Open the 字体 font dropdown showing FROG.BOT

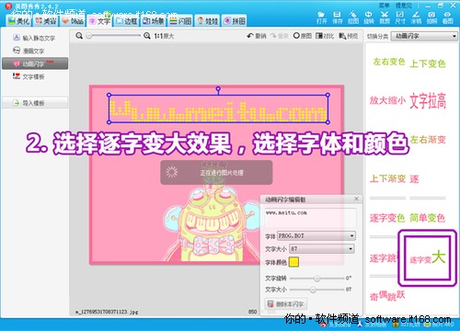click(316, 235)
